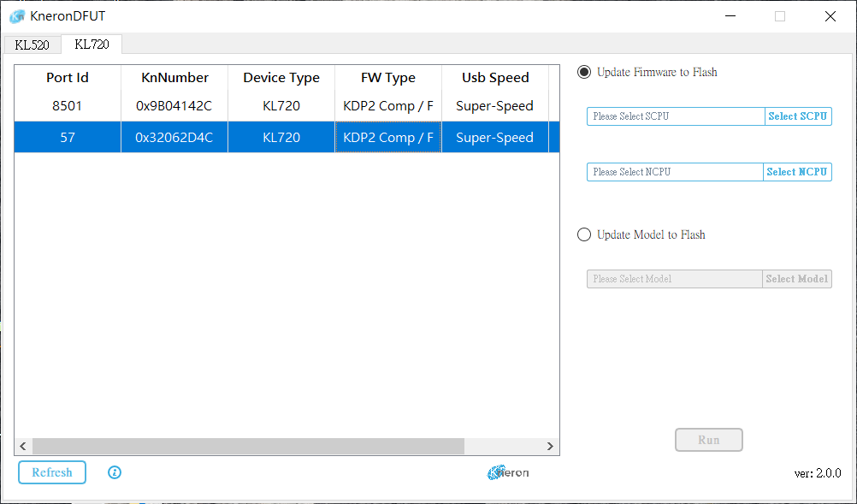Click the version text ver: 2.0.0
Screen dimensions: 857x504
pyautogui.click(x=818, y=473)
